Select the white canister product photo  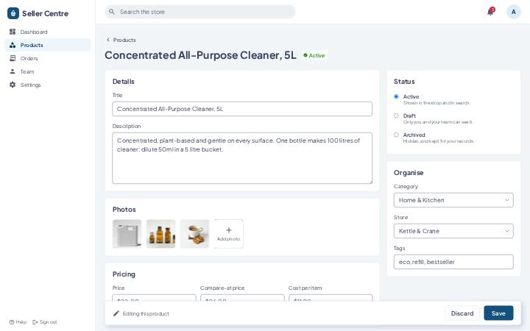click(x=127, y=234)
